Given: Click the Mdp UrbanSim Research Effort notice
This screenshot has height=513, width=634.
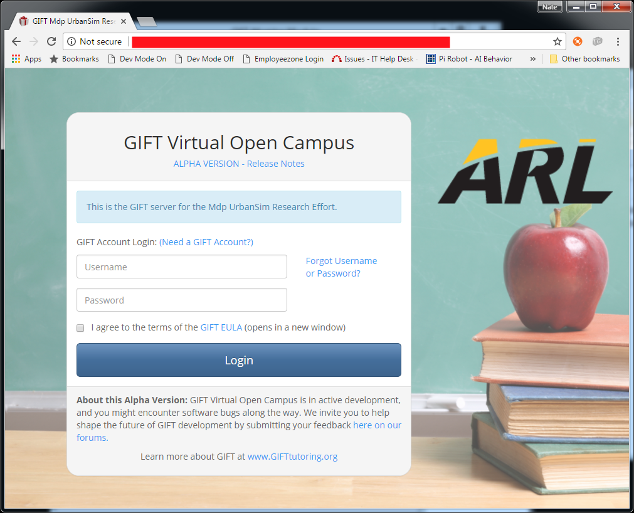Looking at the screenshot, I should [x=239, y=207].
